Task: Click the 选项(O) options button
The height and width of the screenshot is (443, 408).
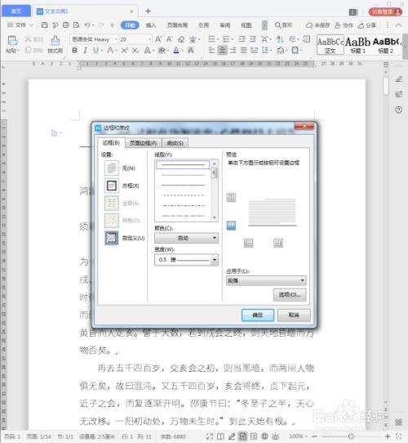Action: (x=290, y=295)
